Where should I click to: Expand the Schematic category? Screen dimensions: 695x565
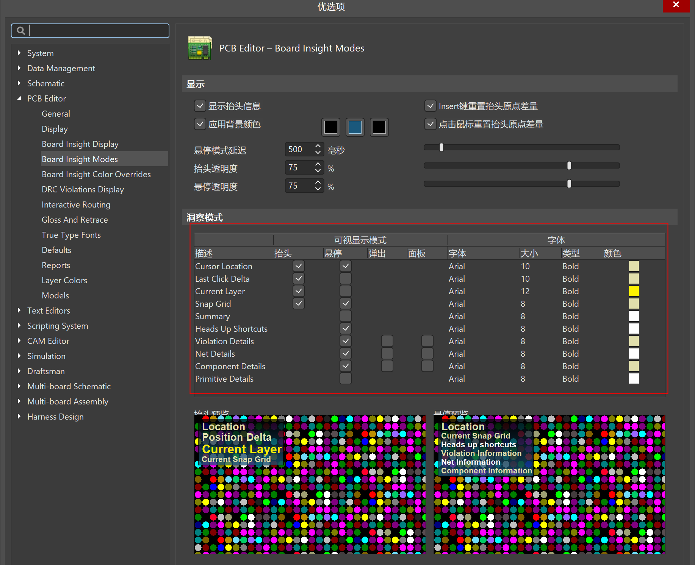pos(19,83)
